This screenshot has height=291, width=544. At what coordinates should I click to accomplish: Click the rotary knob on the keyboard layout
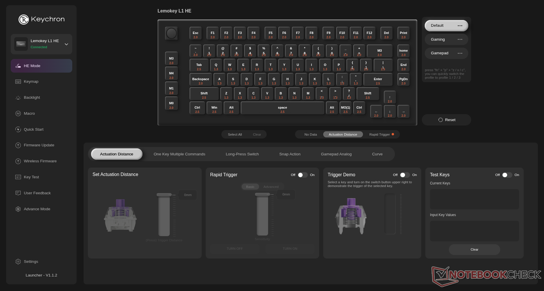tap(171, 33)
